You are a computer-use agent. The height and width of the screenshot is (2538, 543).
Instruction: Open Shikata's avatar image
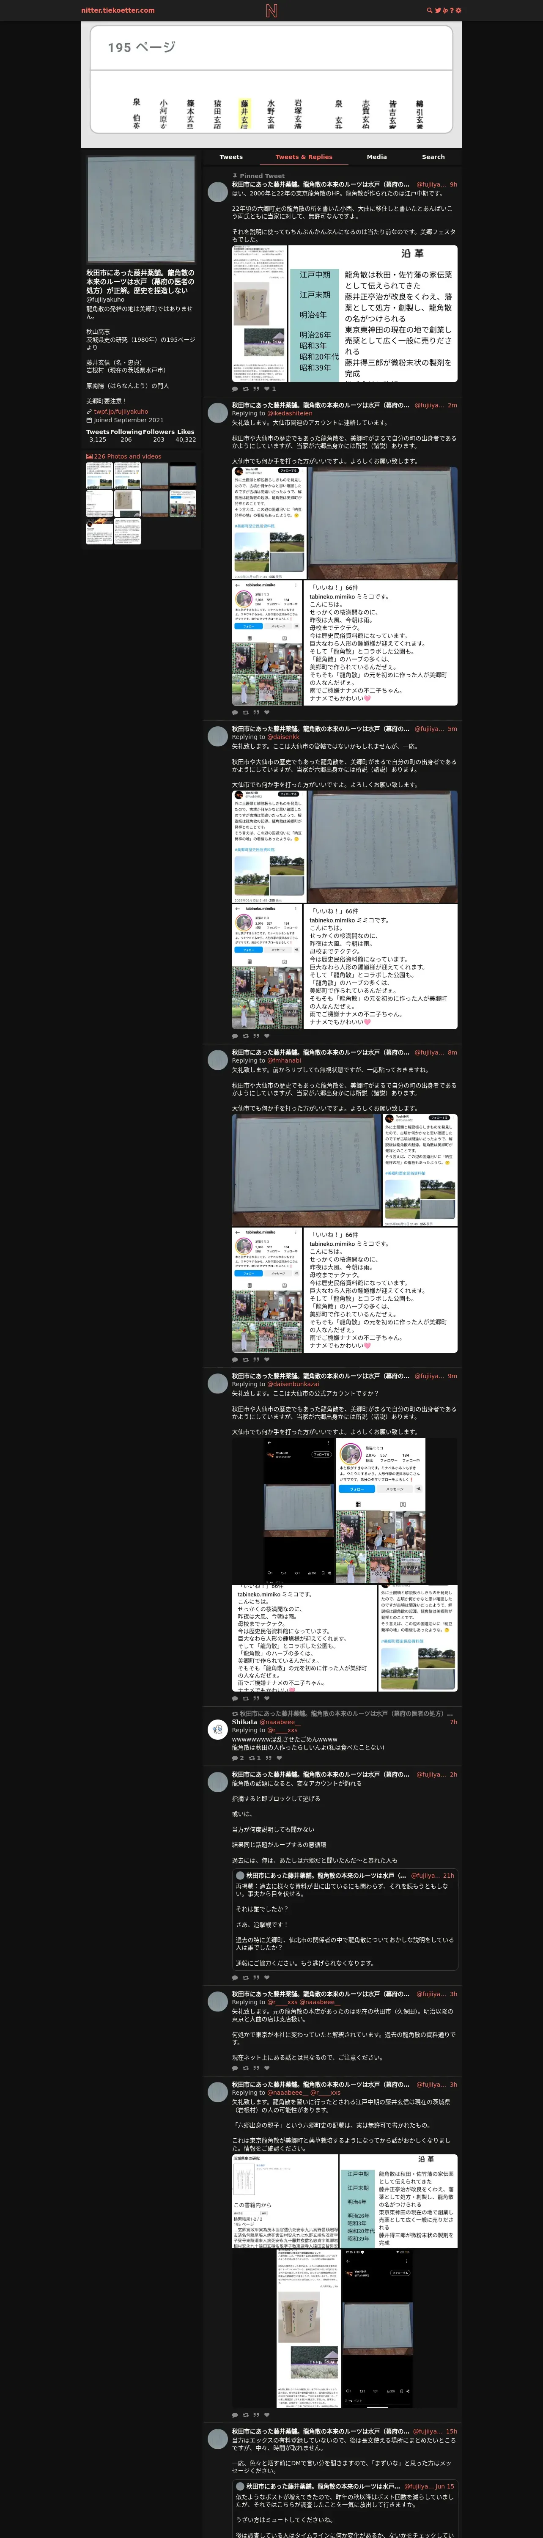click(218, 1729)
